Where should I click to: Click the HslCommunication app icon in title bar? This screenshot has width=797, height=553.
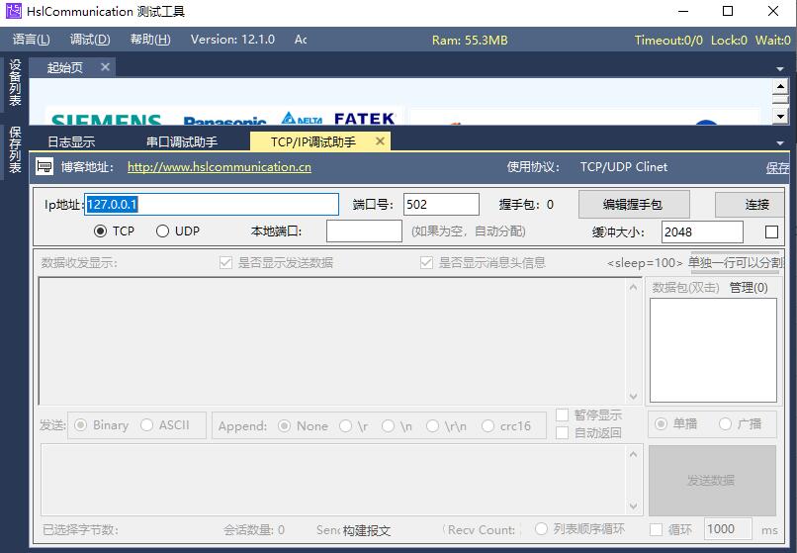coord(14,12)
